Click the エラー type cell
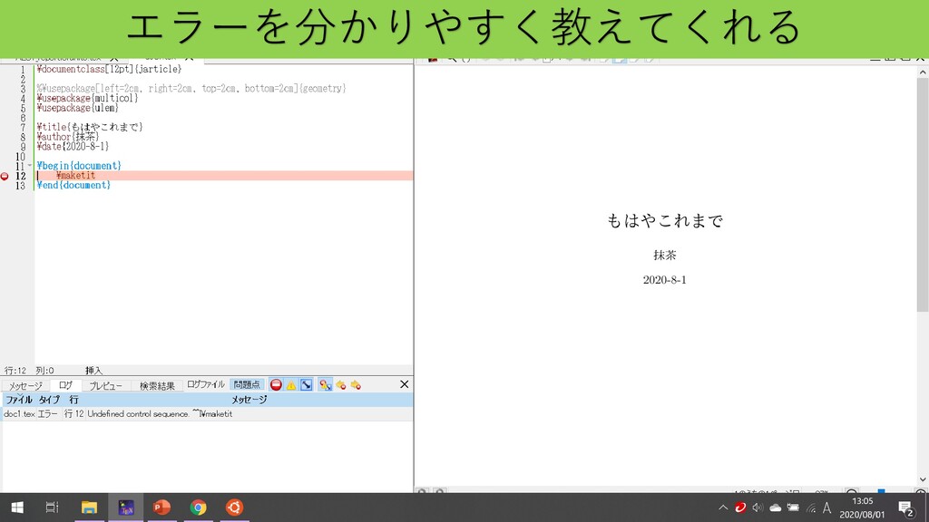 click(x=48, y=413)
